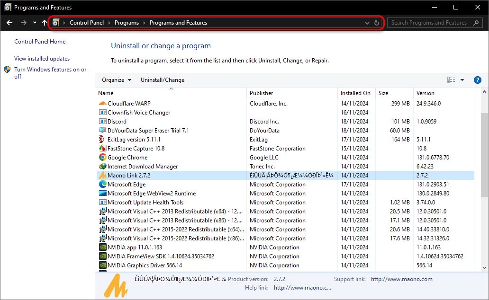
Task: Expand breadcrumb arrow after Programs
Action: (145, 23)
